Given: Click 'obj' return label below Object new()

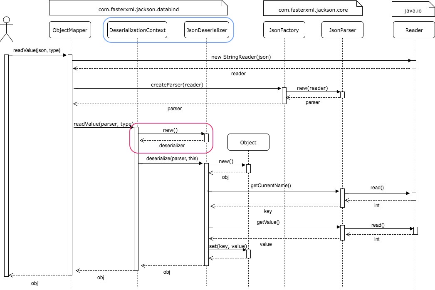Looking at the screenshot, I should point(225,177).
